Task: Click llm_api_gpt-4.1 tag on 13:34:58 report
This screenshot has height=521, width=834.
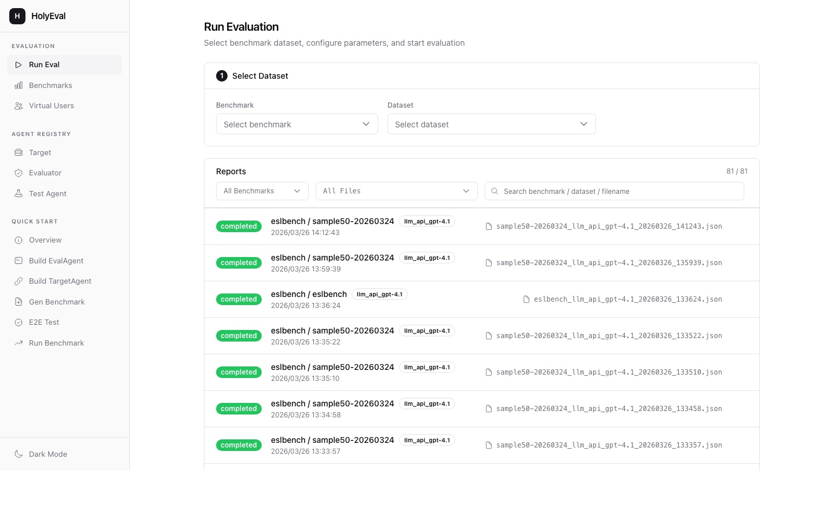Action: coord(427,403)
